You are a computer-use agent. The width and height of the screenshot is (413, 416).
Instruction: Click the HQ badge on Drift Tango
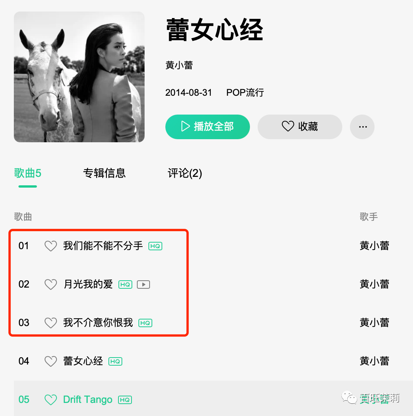tap(125, 400)
